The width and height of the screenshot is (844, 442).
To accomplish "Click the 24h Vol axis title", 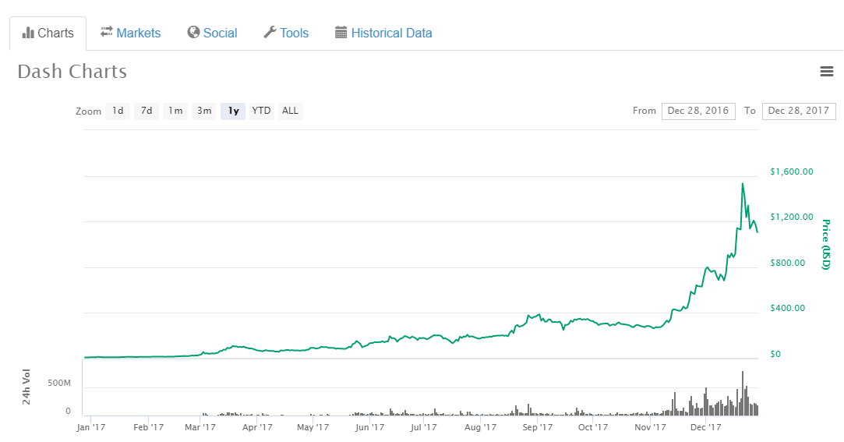I will [26, 387].
